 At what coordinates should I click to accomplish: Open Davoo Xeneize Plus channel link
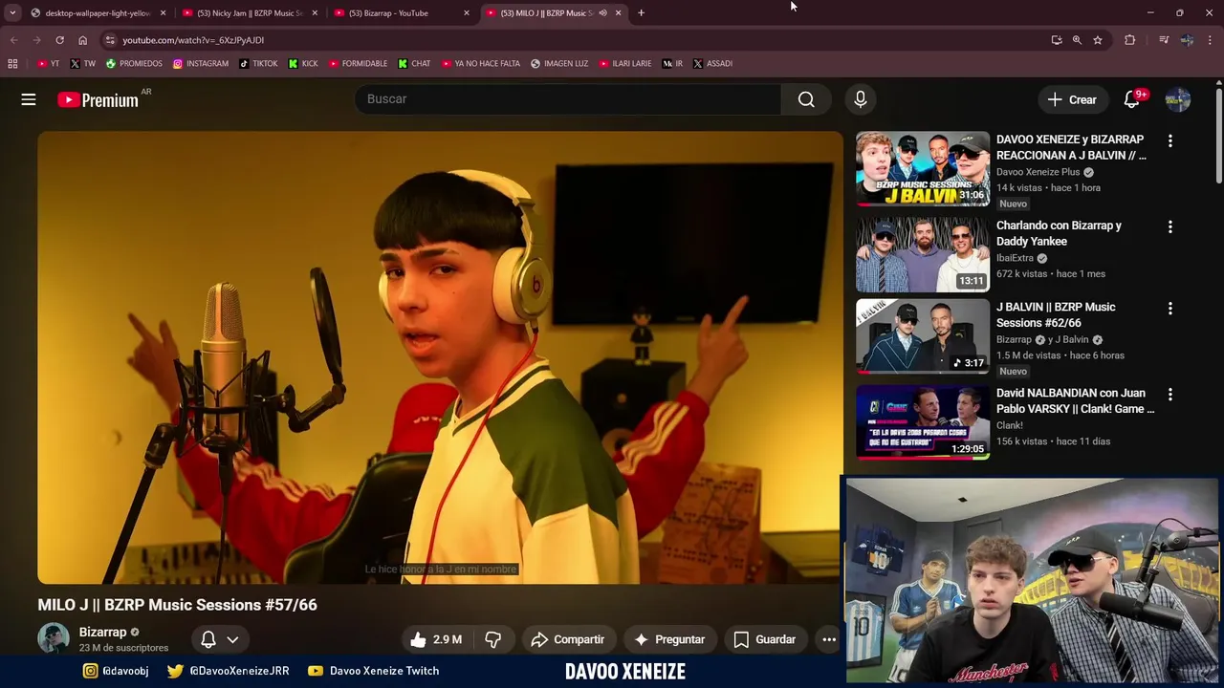(1038, 172)
